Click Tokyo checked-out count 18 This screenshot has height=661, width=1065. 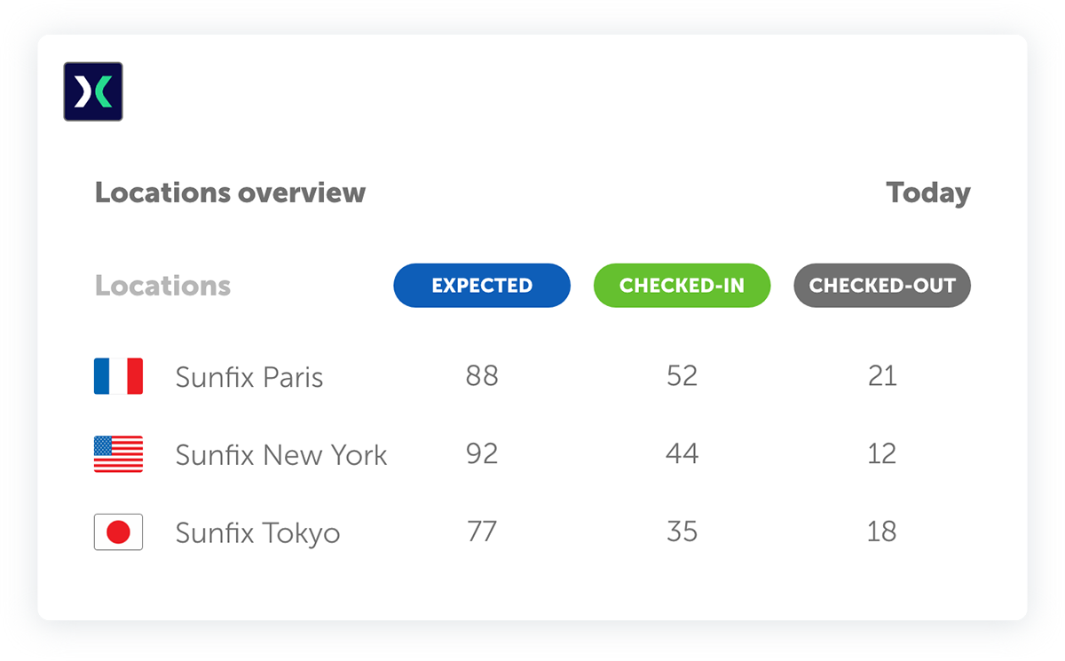pos(882,532)
